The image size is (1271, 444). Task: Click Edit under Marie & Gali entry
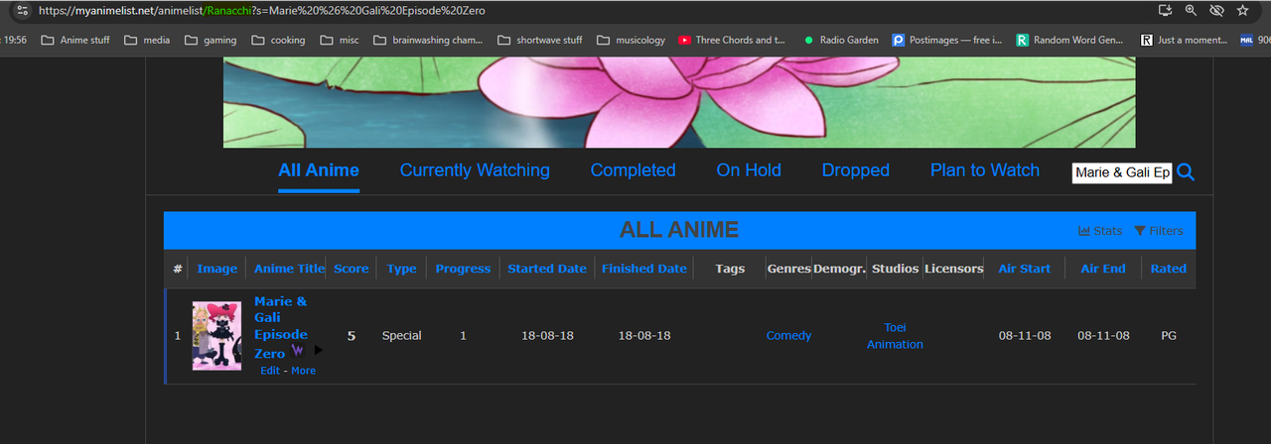[270, 371]
